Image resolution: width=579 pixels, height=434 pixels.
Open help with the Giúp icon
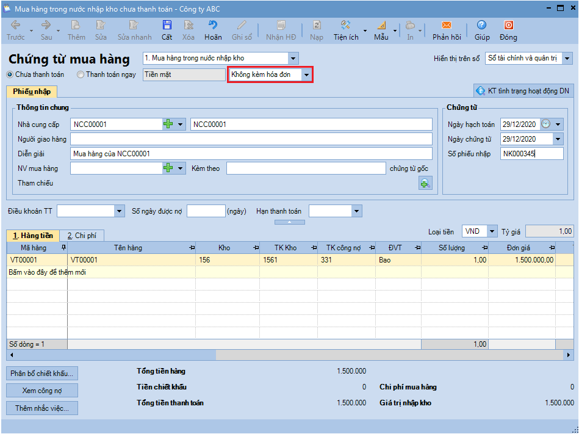[x=481, y=25]
